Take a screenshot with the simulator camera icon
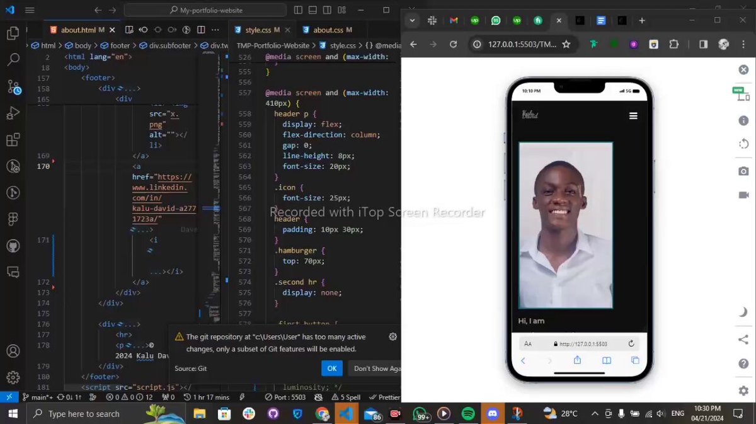The image size is (756, 424). [x=743, y=171]
